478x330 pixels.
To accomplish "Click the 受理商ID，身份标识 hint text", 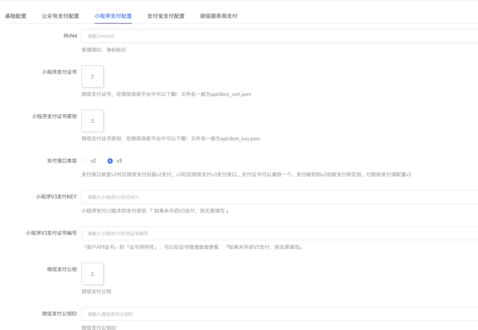I will (104, 50).
